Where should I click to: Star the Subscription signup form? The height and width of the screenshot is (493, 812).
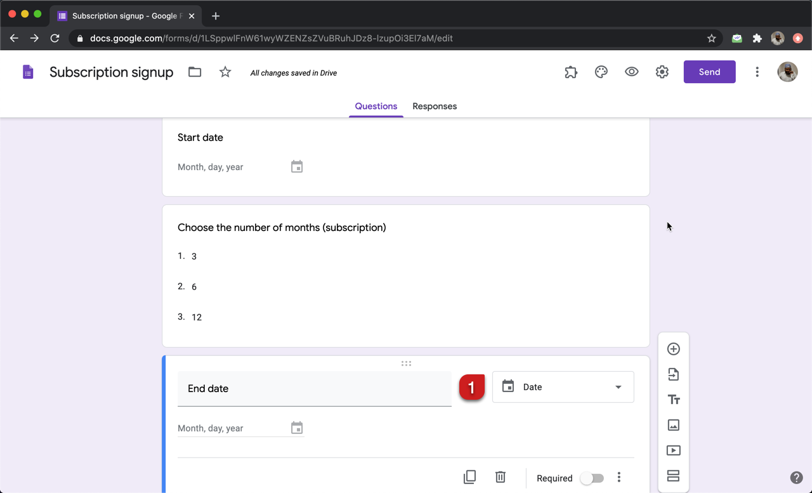(225, 72)
